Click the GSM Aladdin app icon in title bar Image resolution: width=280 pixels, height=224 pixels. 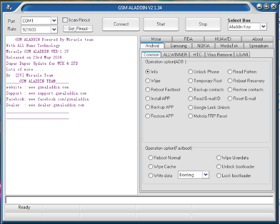click(9, 7)
